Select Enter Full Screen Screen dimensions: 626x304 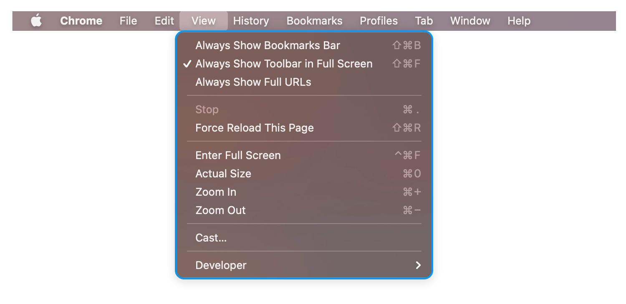[x=304, y=155]
